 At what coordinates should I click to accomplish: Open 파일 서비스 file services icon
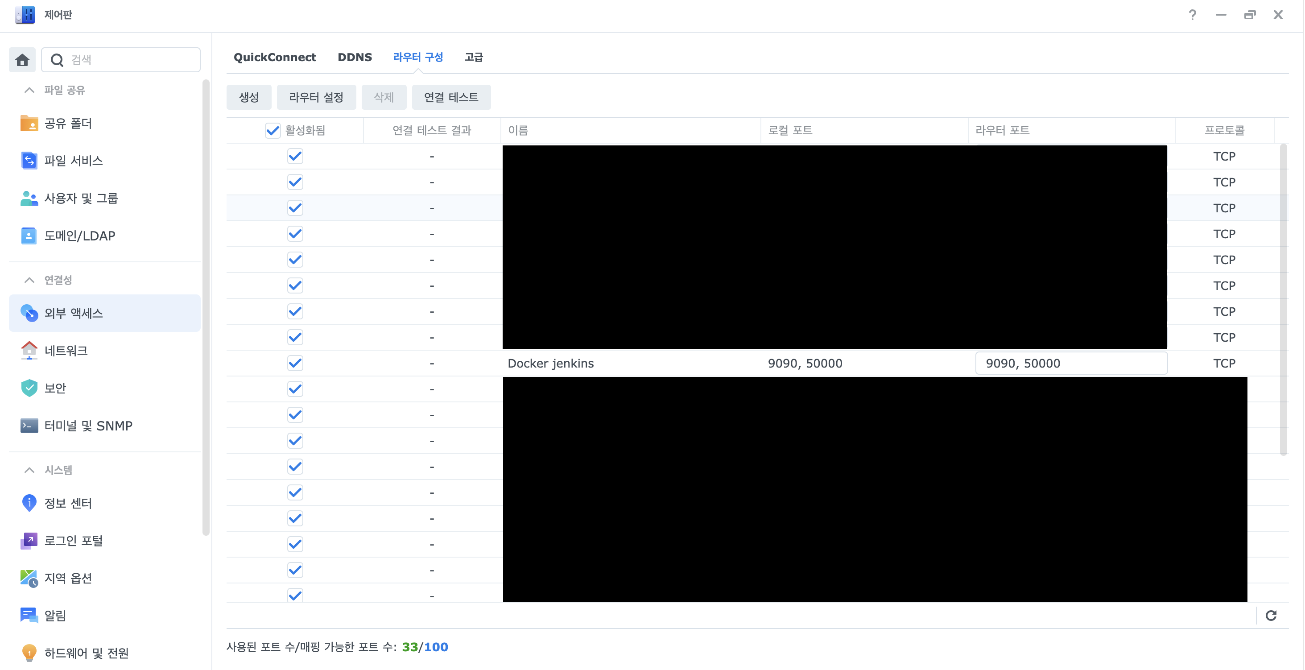point(29,161)
